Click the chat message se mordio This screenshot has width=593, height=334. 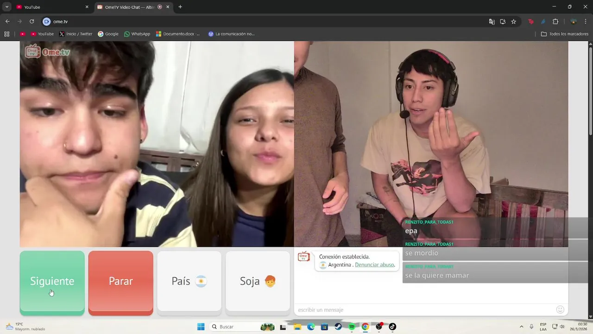point(422,253)
